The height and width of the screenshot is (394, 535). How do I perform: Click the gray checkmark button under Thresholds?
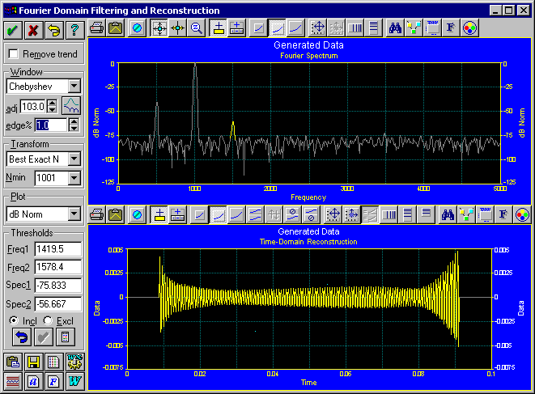point(44,337)
